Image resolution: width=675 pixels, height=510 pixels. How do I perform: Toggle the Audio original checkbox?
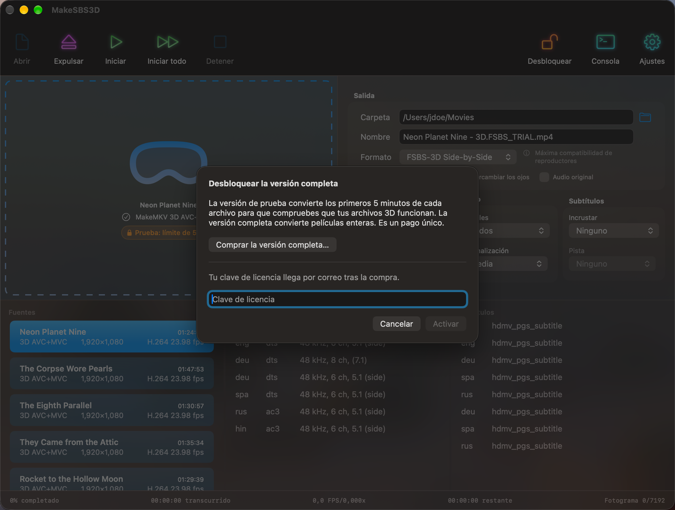coord(544,177)
